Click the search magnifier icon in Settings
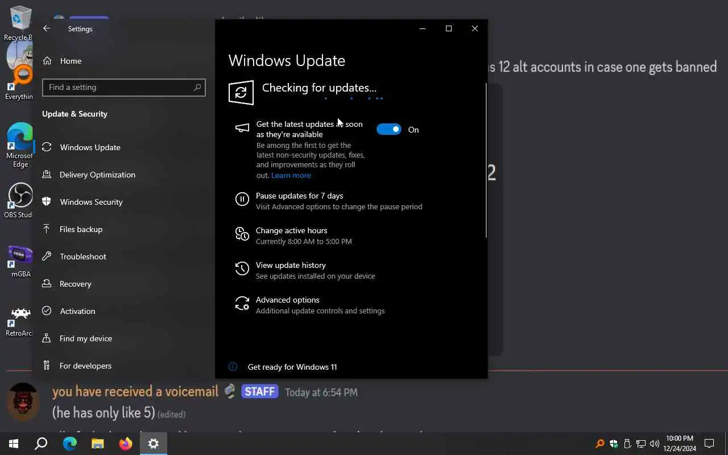The width and height of the screenshot is (728, 455). pos(197,87)
